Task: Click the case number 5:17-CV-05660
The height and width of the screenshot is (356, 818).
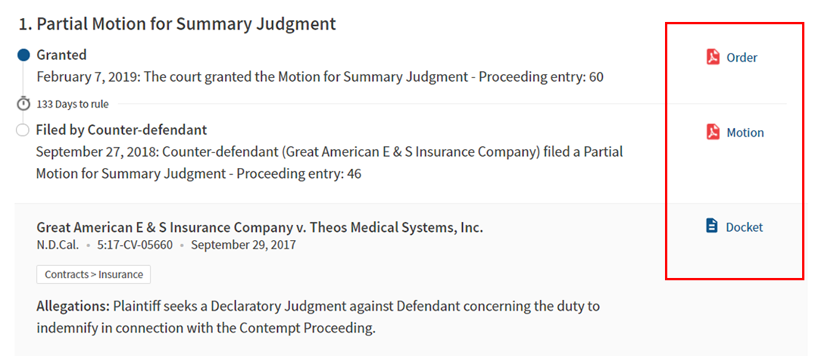Action: click(x=135, y=245)
